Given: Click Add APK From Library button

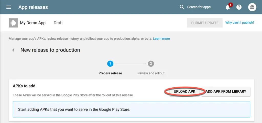Looking at the screenshot, I should [x=226, y=91].
